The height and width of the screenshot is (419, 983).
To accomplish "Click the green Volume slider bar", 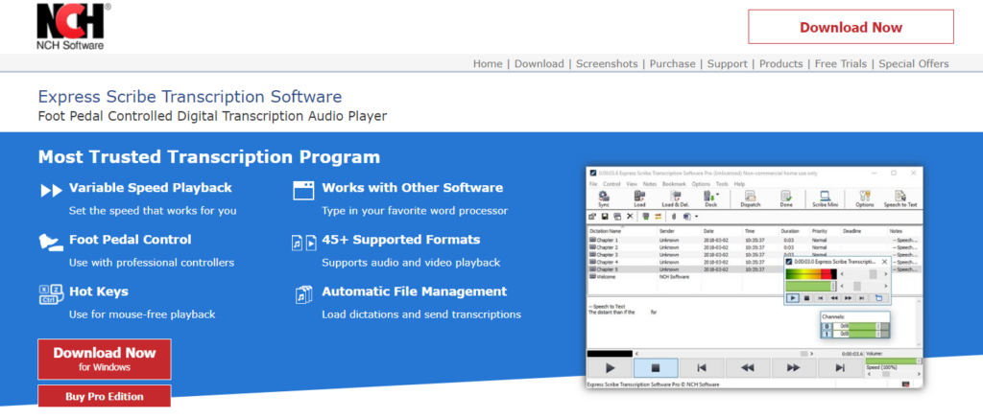I will [x=893, y=361].
